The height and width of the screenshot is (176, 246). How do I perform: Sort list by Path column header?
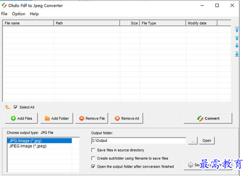click(x=87, y=23)
